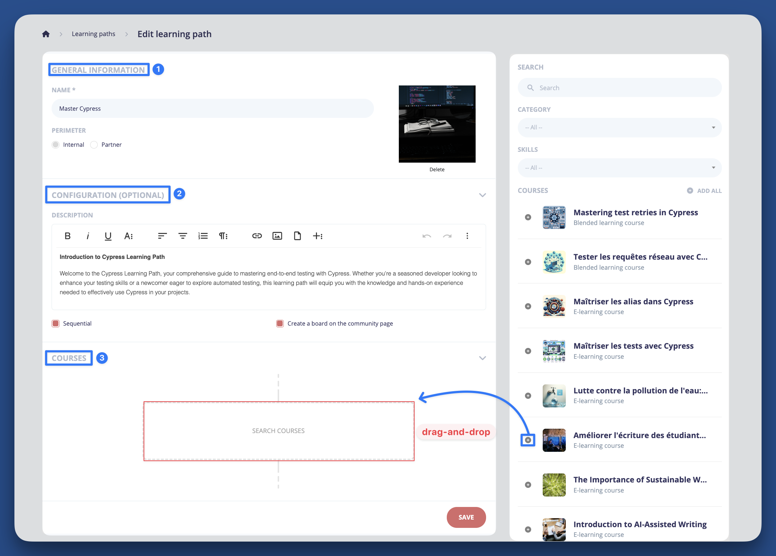Viewport: 776px width, 556px height.
Task: Focus the course Search field
Action: coord(620,88)
